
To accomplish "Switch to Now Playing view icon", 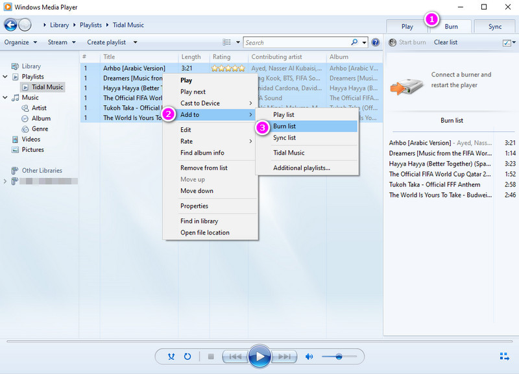I will (505, 356).
